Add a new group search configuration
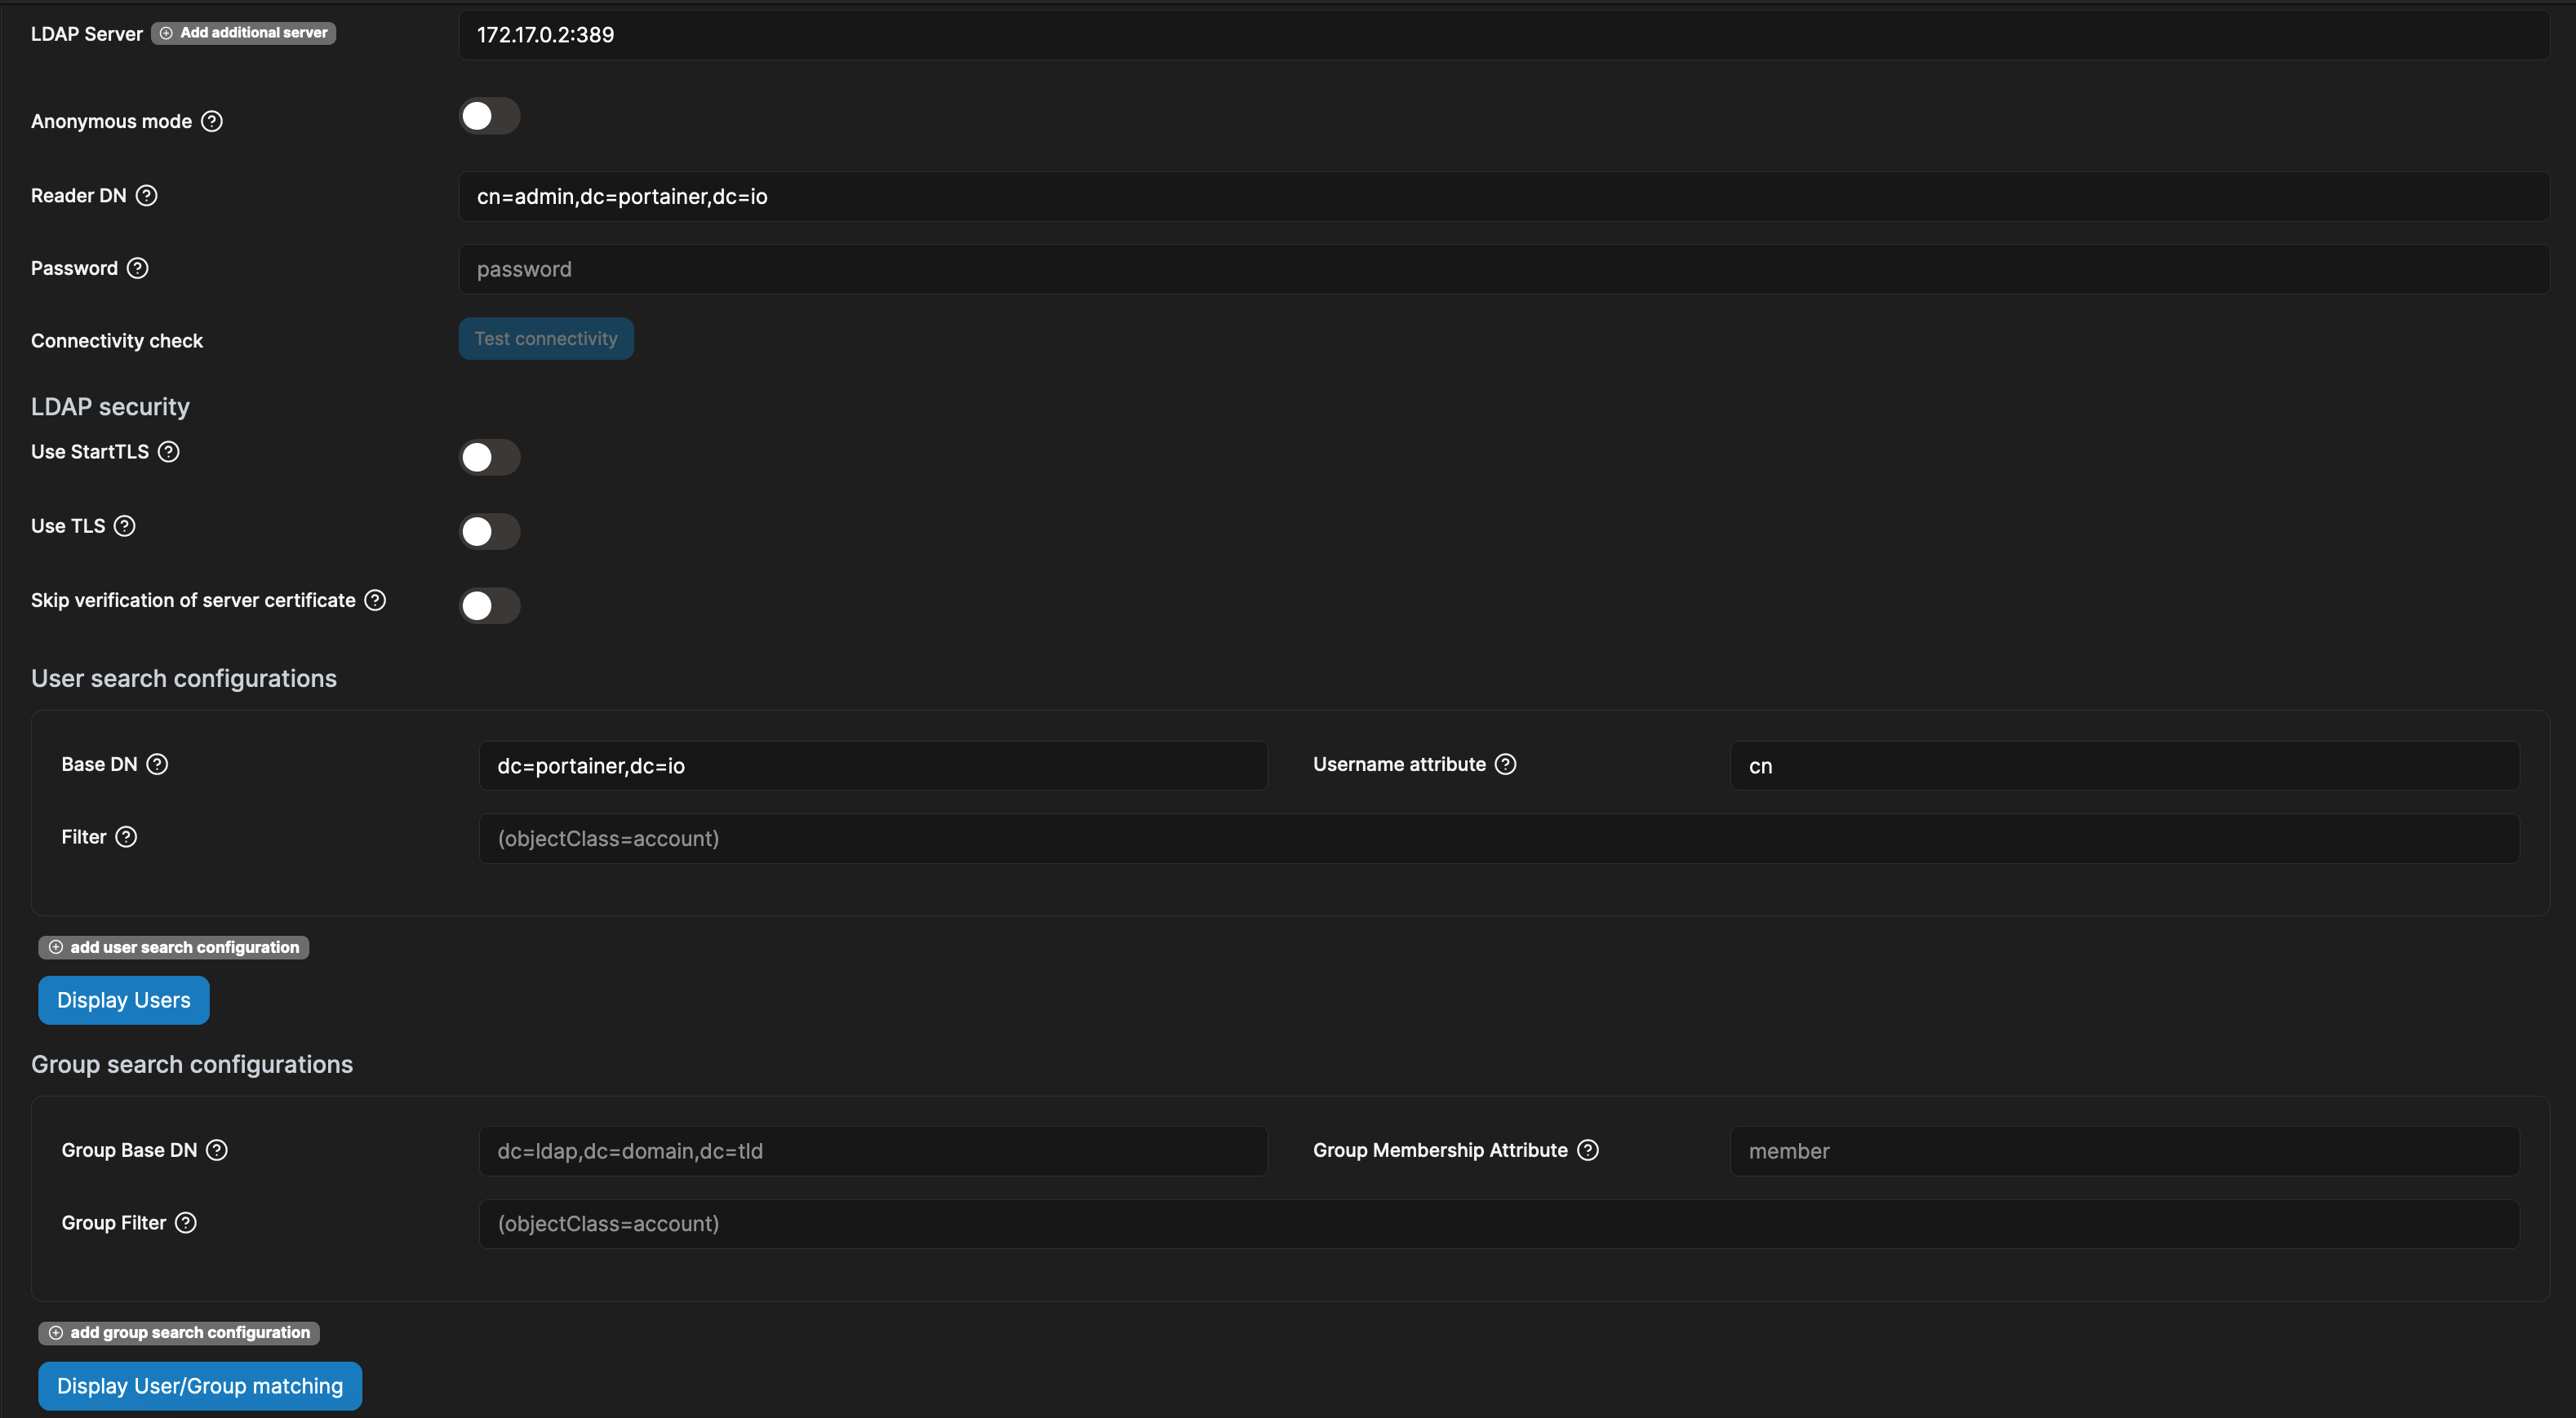 pos(178,1332)
